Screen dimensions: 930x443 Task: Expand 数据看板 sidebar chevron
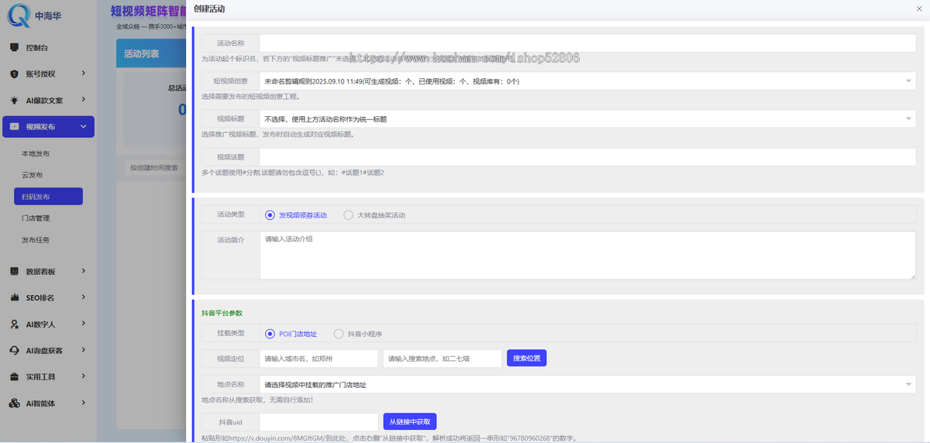pos(83,271)
